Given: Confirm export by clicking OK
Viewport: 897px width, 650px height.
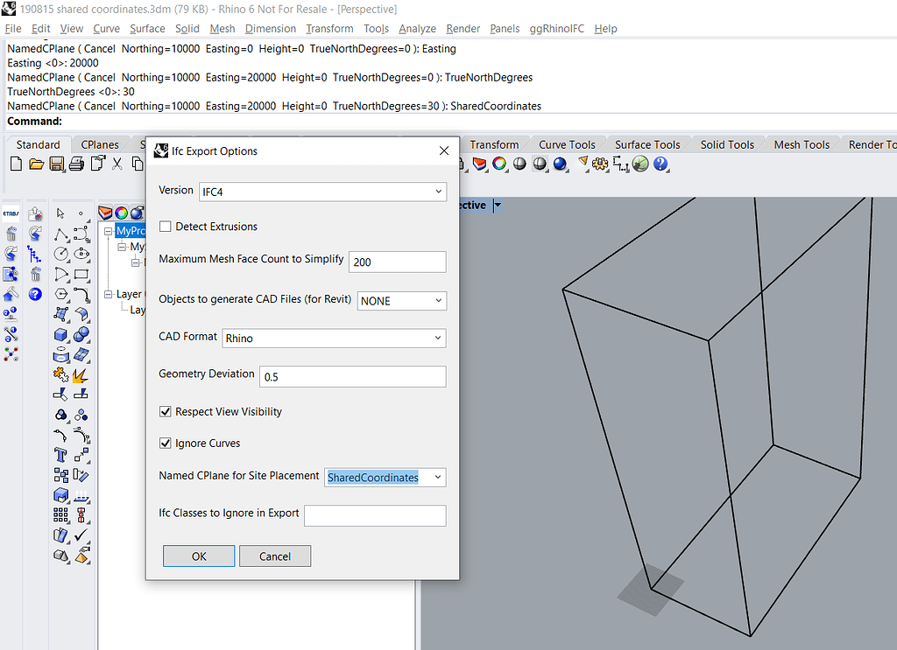Looking at the screenshot, I should click(198, 556).
